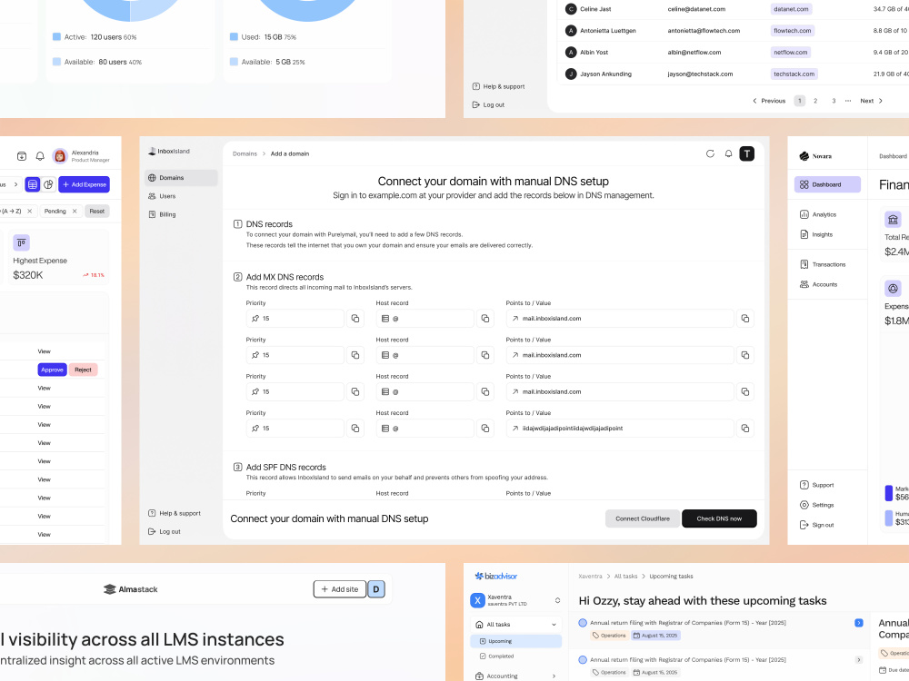Screen dimensions: 909x681
Task: Go to Domains breadcrumb
Action: point(245,154)
